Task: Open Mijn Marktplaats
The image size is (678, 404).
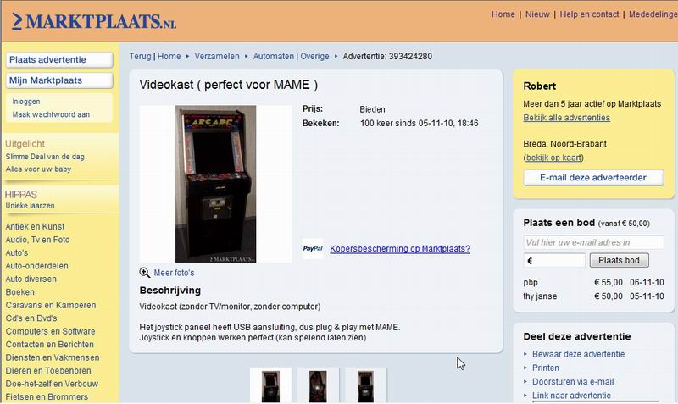Action: point(59,80)
